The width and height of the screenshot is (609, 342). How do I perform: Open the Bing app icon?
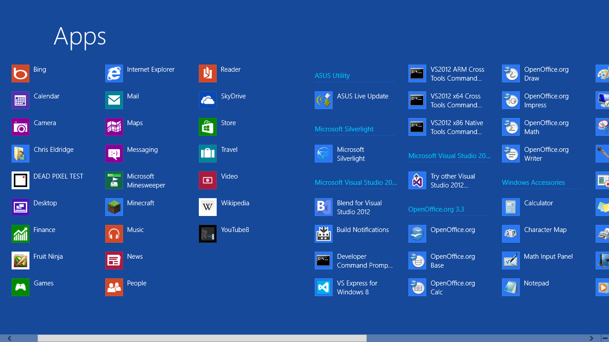click(x=21, y=73)
